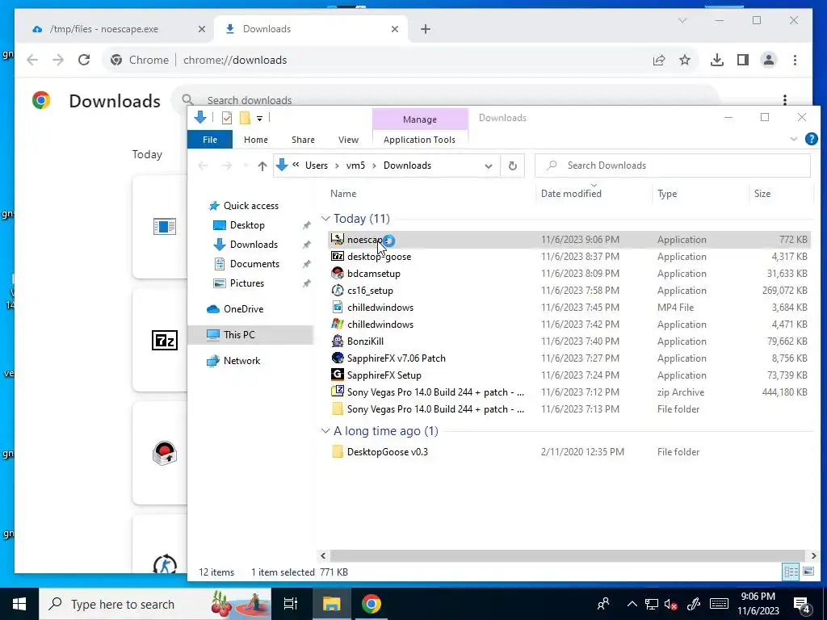The image size is (827, 620).
Task: Switch to details view in Explorer
Action: [x=791, y=572]
